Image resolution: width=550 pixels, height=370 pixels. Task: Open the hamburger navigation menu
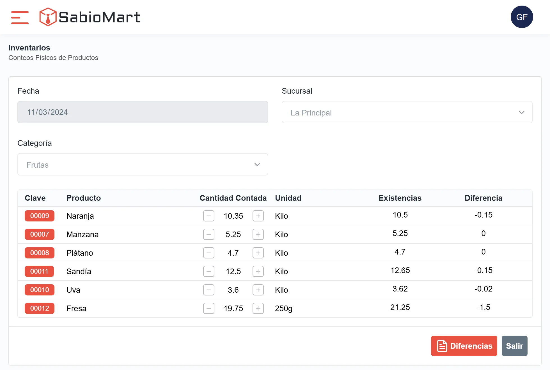pos(20,17)
